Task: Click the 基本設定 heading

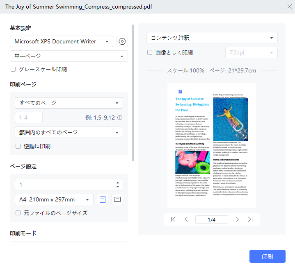Action: [x=21, y=28]
